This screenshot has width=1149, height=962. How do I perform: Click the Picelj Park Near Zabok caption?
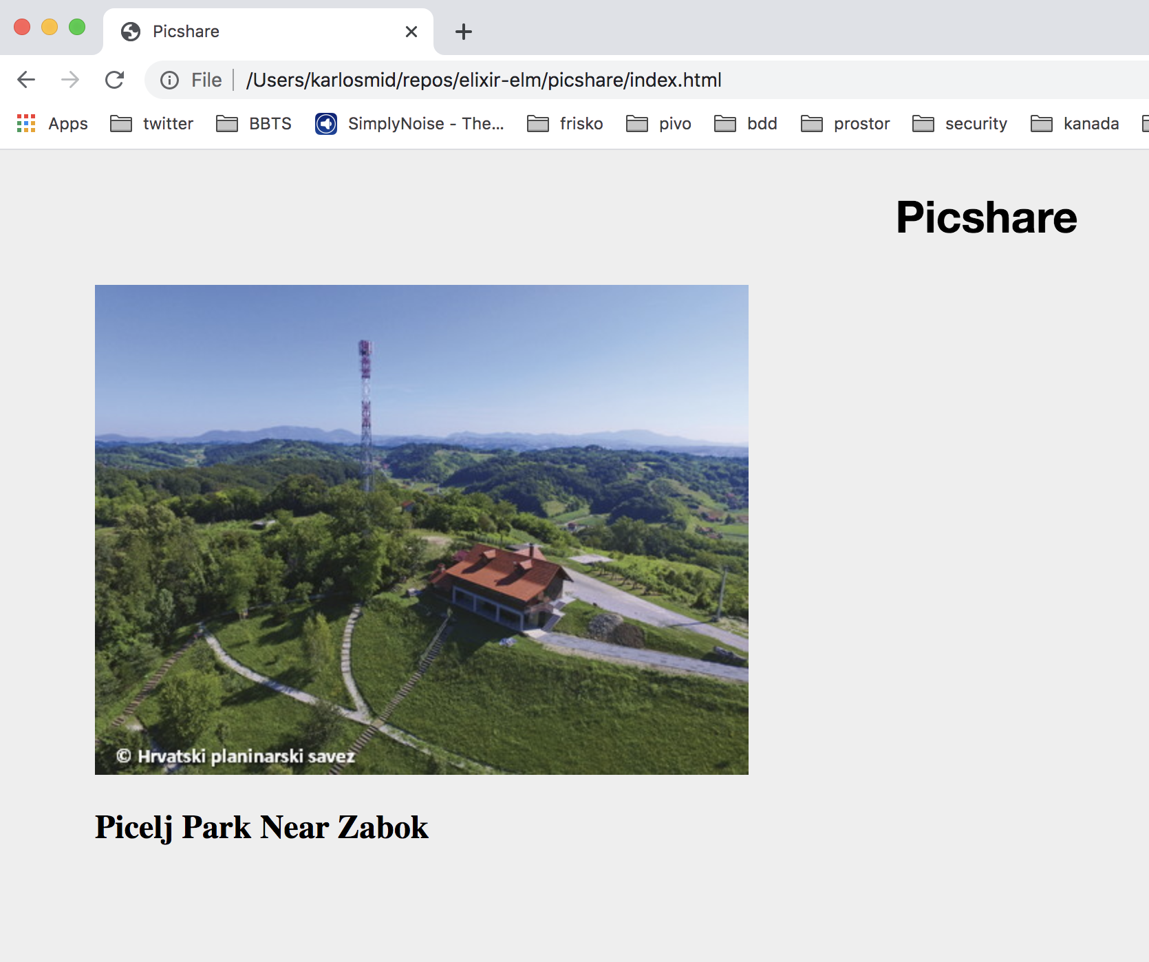coord(261,828)
